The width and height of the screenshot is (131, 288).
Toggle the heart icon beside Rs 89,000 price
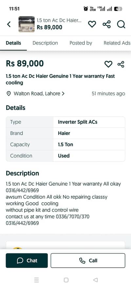point(108,64)
